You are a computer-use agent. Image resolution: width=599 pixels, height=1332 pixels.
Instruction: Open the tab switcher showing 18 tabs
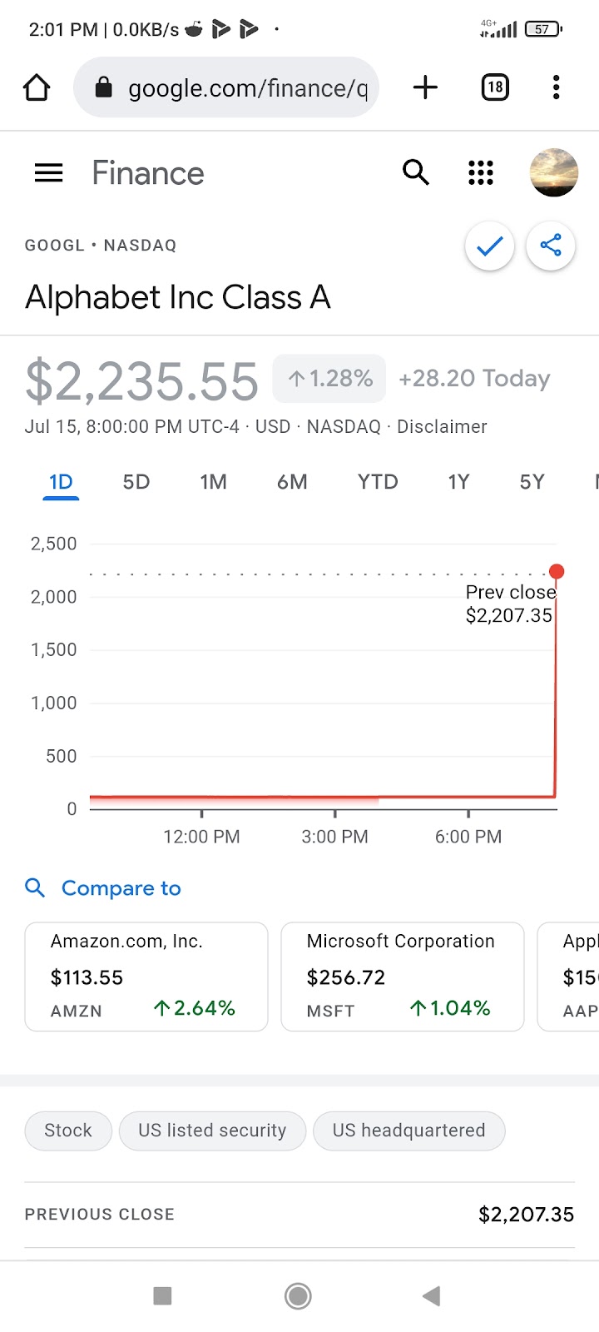(495, 87)
